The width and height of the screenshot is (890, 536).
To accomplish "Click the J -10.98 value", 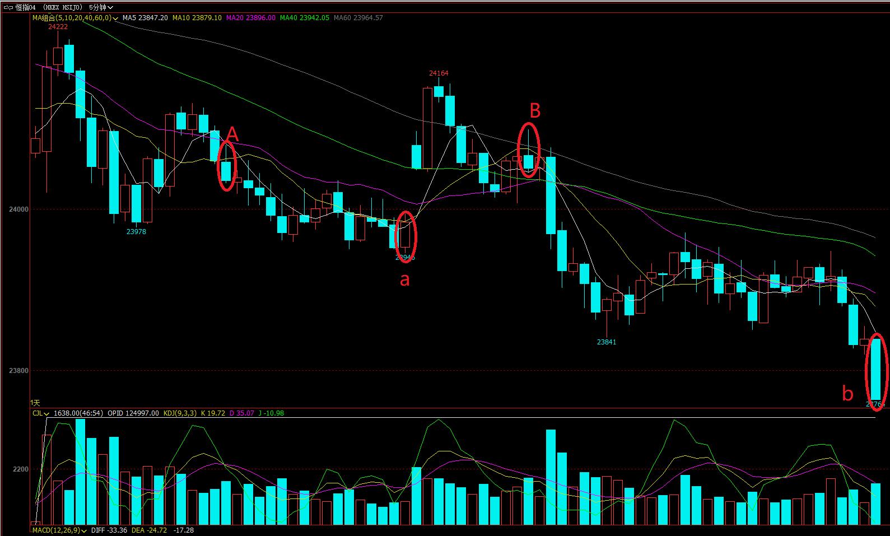I will click(x=271, y=413).
